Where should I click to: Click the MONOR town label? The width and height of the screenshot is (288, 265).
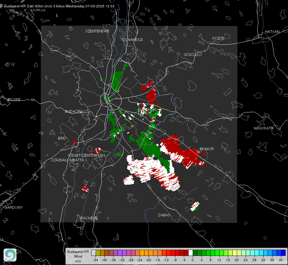pos(207,149)
